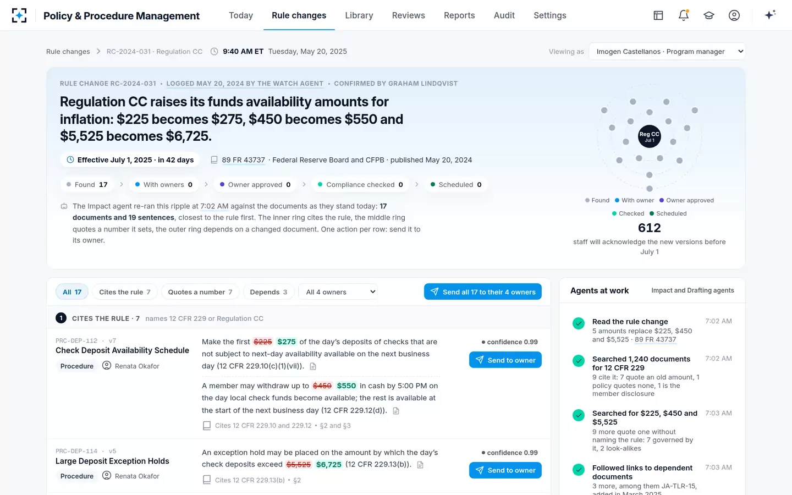Open the user profile icon
The width and height of the screenshot is (792, 495).
(x=734, y=15)
